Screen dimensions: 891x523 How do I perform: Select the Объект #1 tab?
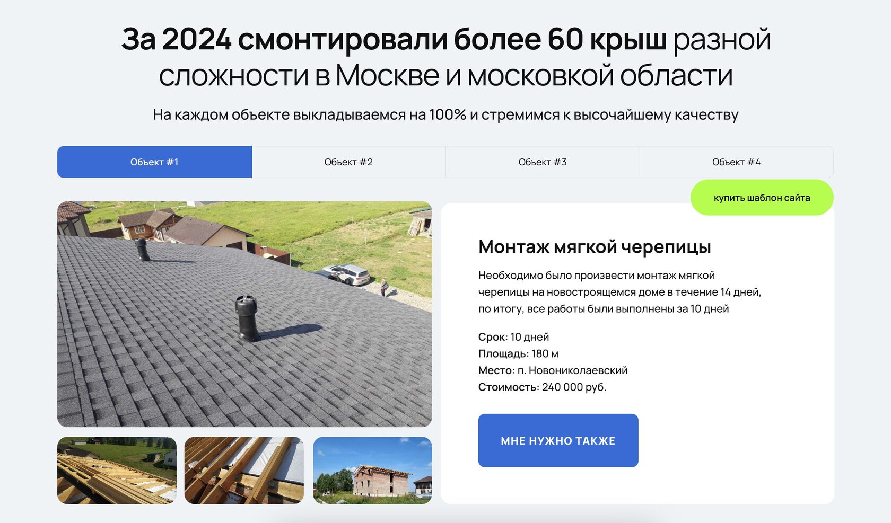point(154,162)
